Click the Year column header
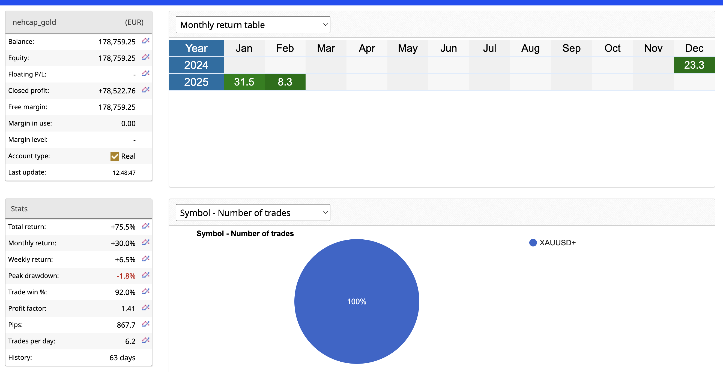Screen dimensions: 723x372 coord(196,48)
